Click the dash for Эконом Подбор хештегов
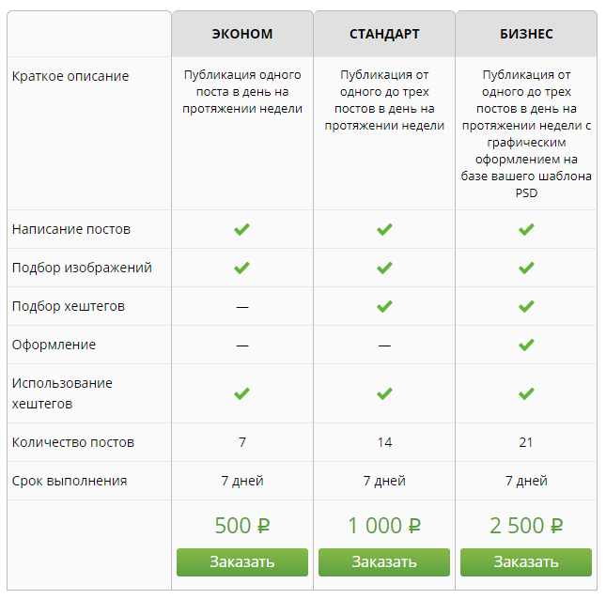 tap(242, 307)
